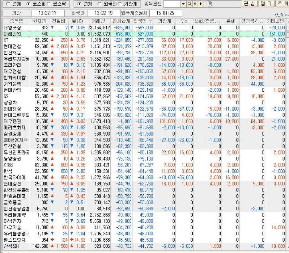Select the 대우건설 stock name
Screen dimensions: 289x253
click(12, 72)
